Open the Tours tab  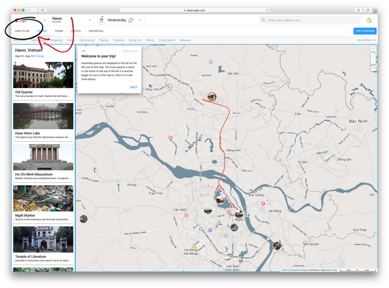pyautogui.click(x=59, y=31)
